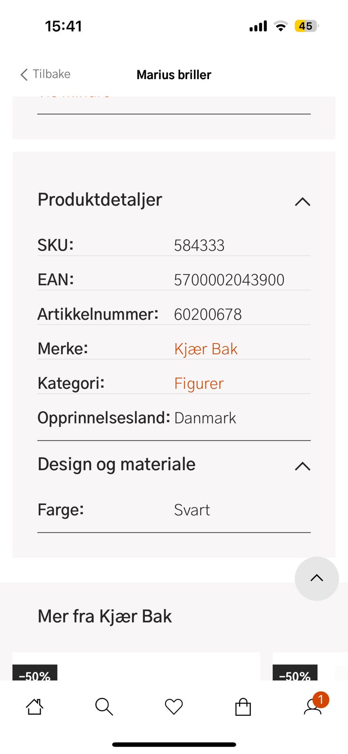The width and height of the screenshot is (348, 754).
Task: Tap the Design og materiale heading
Action: 116,464
